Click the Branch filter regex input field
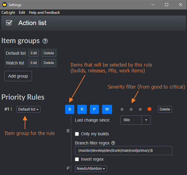Viewport: 187px width, 175px height. pos(124,151)
